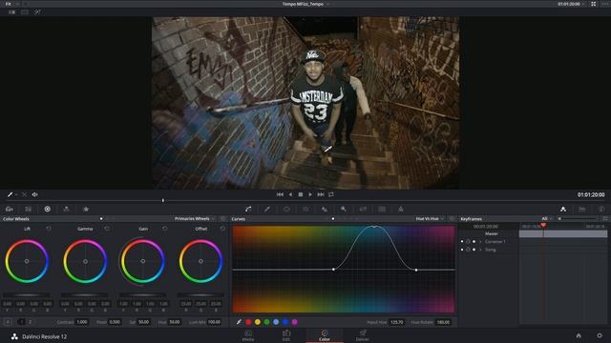Open the Hue Vs Hue curve dropdown
The image size is (611, 343).
(x=430, y=218)
